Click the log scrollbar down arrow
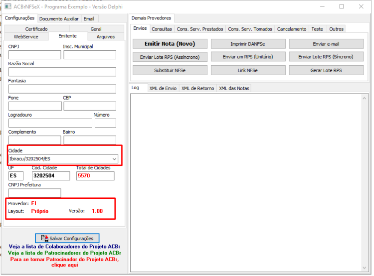The width and height of the screenshot is (374, 276). click(364, 268)
